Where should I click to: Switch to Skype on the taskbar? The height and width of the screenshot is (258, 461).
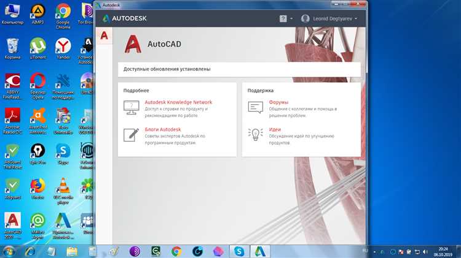coord(239,251)
